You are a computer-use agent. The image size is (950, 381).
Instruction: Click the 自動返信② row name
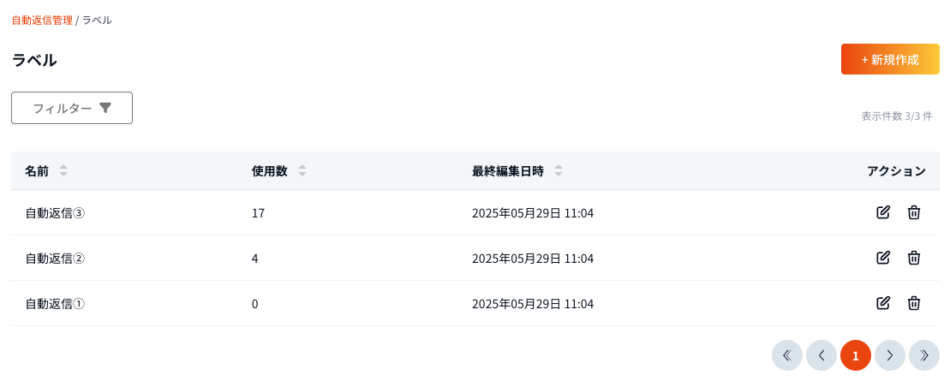55,259
